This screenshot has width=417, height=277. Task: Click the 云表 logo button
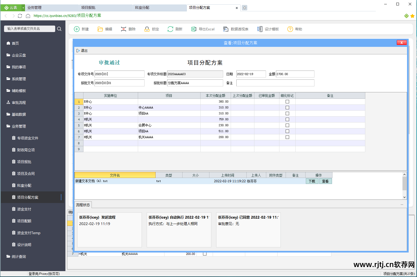point(11,8)
